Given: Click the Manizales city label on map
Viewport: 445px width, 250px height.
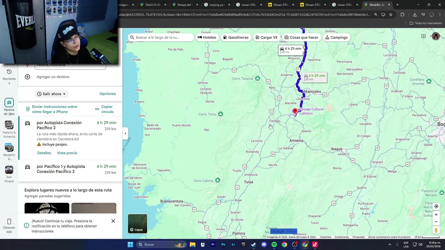Looking at the screenshot, I should pos(312,92).
